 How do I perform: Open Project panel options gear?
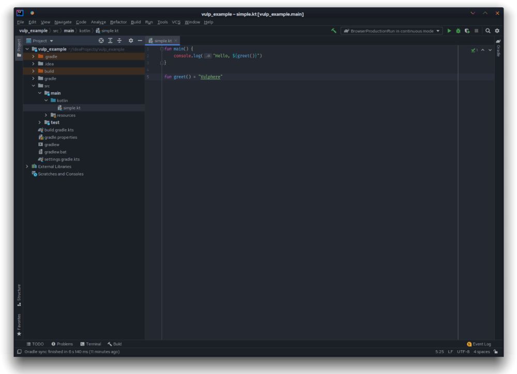131,40
